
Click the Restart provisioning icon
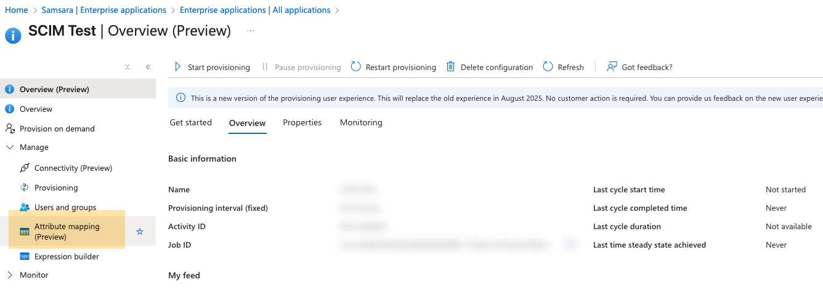click(356, 67)
